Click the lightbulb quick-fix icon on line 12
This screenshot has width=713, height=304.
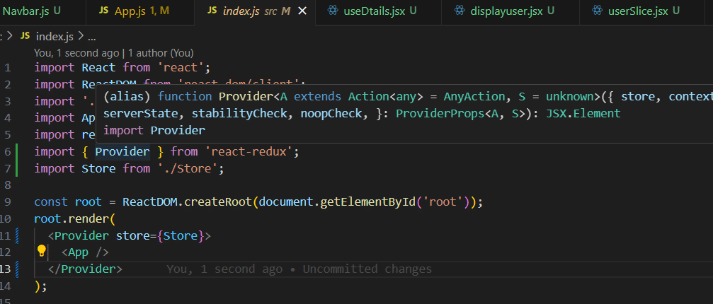tap(41, 251)
